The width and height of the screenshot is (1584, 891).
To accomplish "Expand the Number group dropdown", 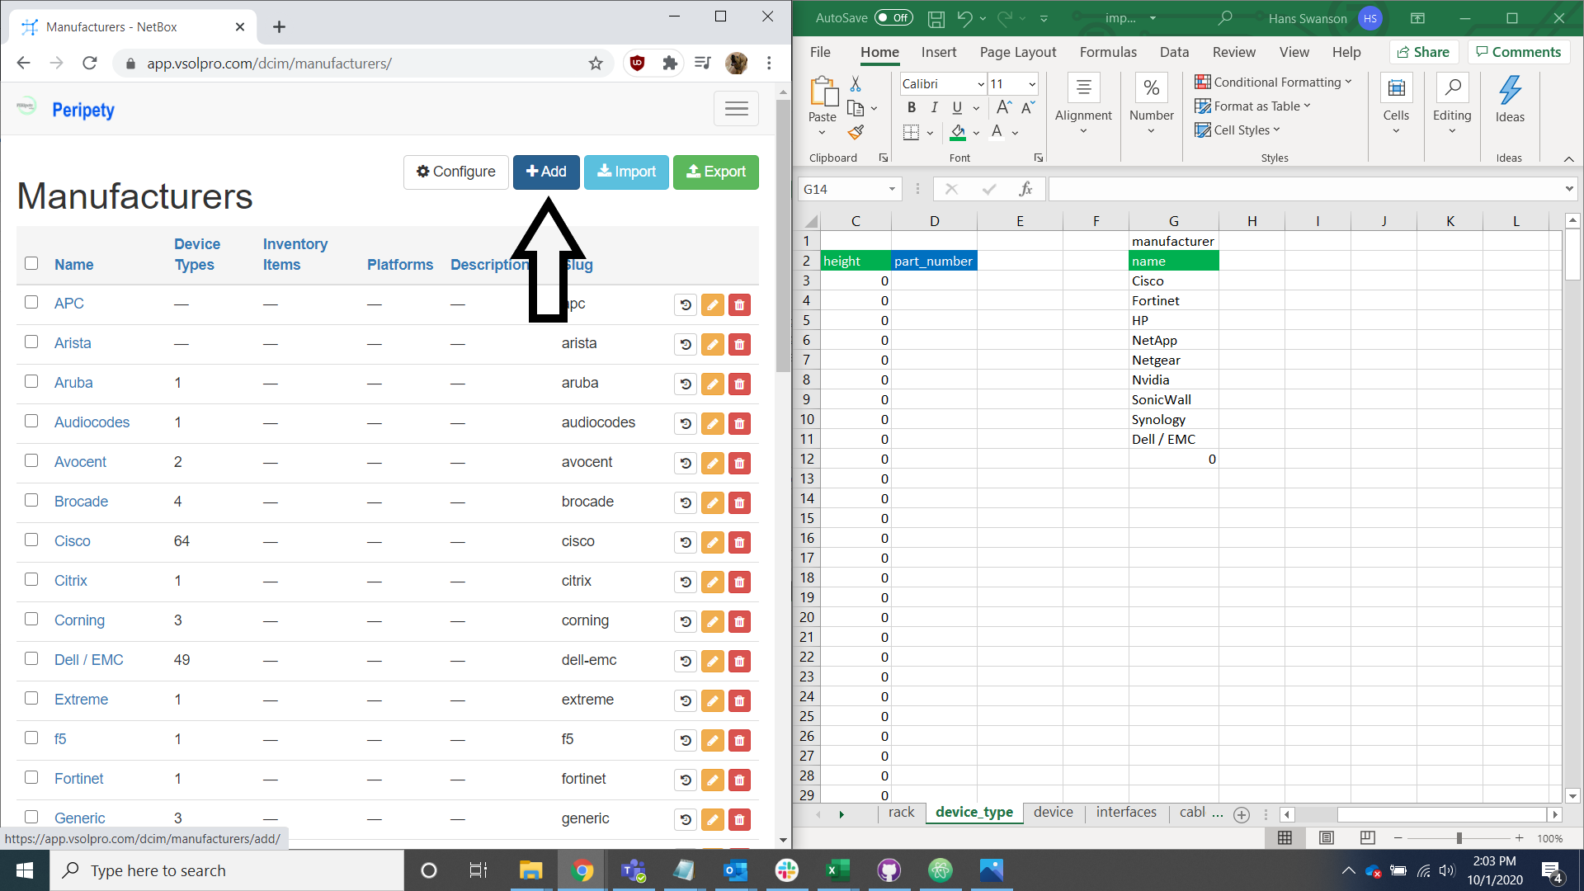I will coord(1151,131).
